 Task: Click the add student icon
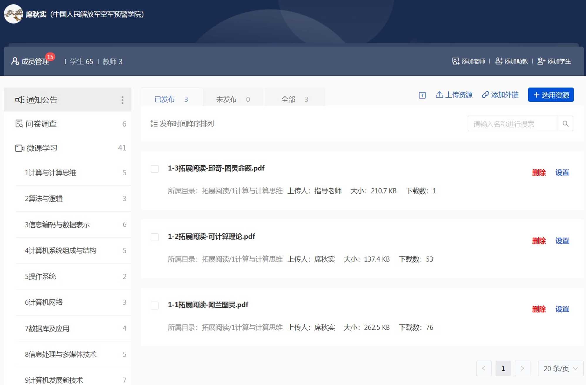[x=541, y=61]
